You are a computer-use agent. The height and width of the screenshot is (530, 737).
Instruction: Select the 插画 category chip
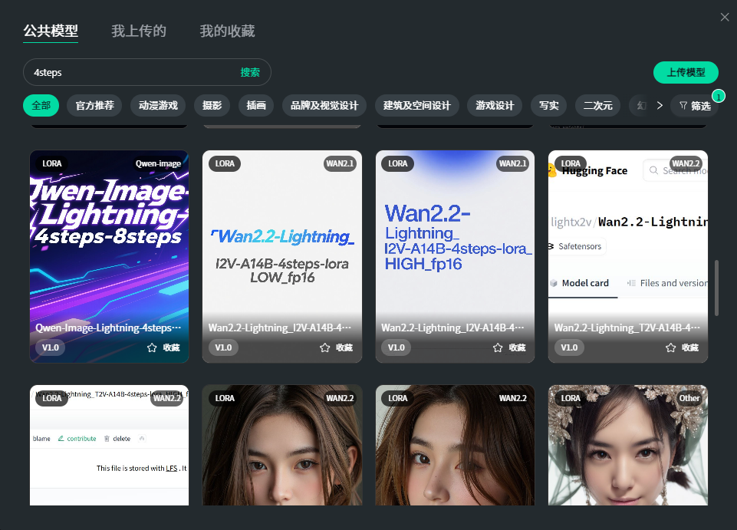click(x=256, y=105)
